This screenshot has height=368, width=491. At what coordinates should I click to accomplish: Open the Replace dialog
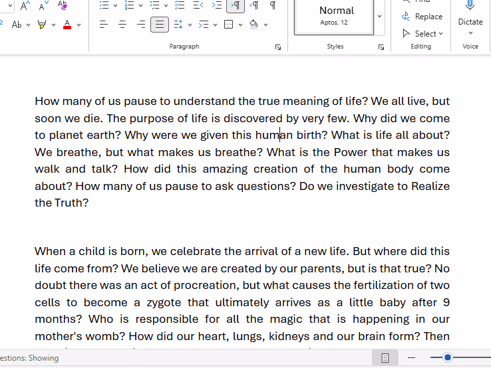click(x=422, y=16)
